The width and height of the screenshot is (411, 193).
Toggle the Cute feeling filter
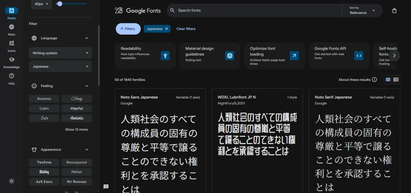[44, 118]
